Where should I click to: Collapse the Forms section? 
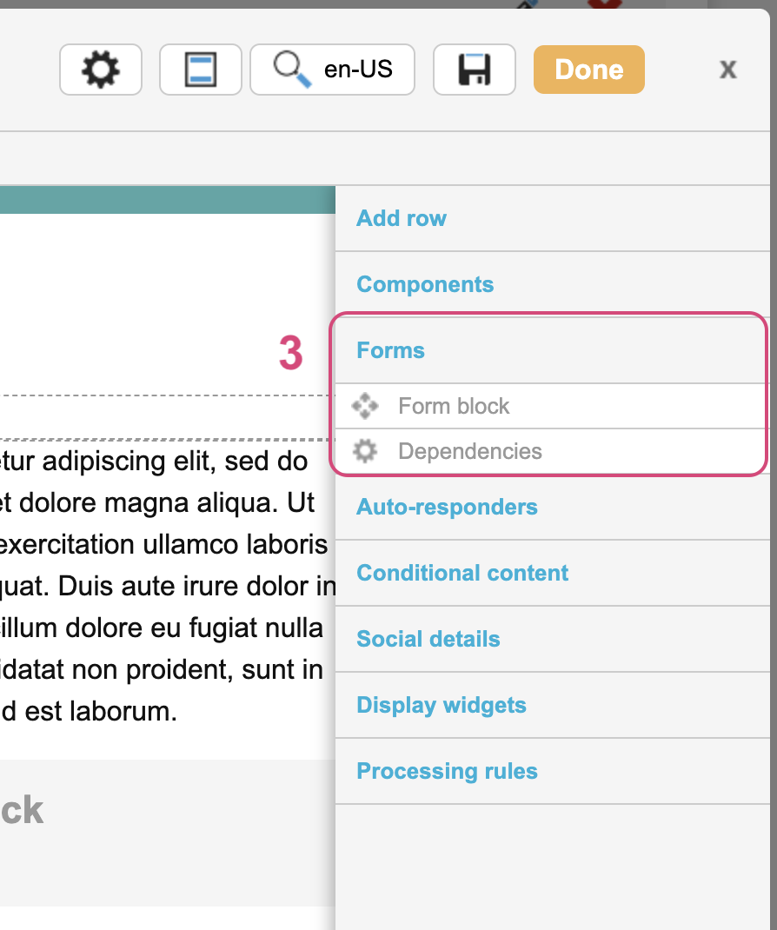pos(391,350)
